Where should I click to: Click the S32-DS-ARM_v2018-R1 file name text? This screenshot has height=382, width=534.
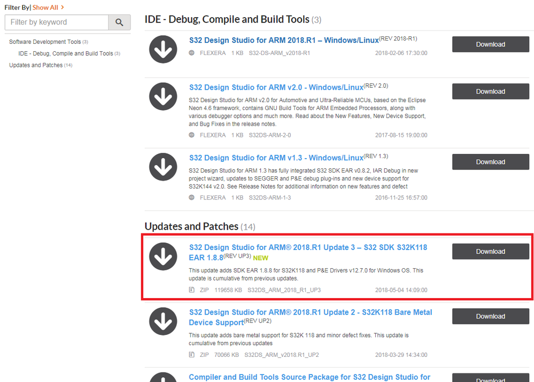pyautogui.click(x=279, y=53)
